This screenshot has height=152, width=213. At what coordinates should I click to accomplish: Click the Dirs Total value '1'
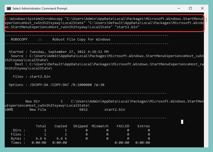tap(45, 130)
